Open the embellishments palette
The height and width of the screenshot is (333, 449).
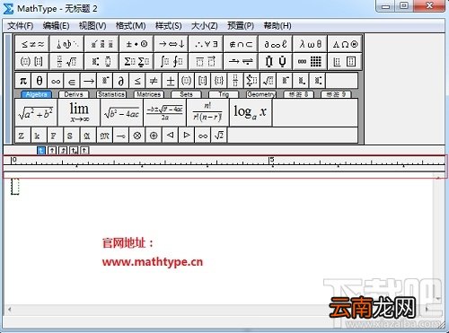coord(101,44)
